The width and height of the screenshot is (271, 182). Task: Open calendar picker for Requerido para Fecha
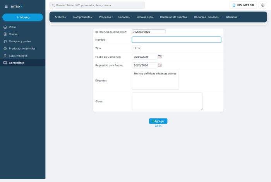tap(160, 65)
